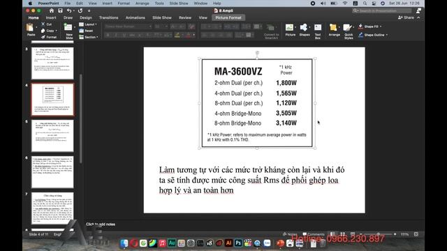Click the Convert to SmartArt button
This screenshot has height=251, width=447.
pyautogui.click(x=271, y=31)
